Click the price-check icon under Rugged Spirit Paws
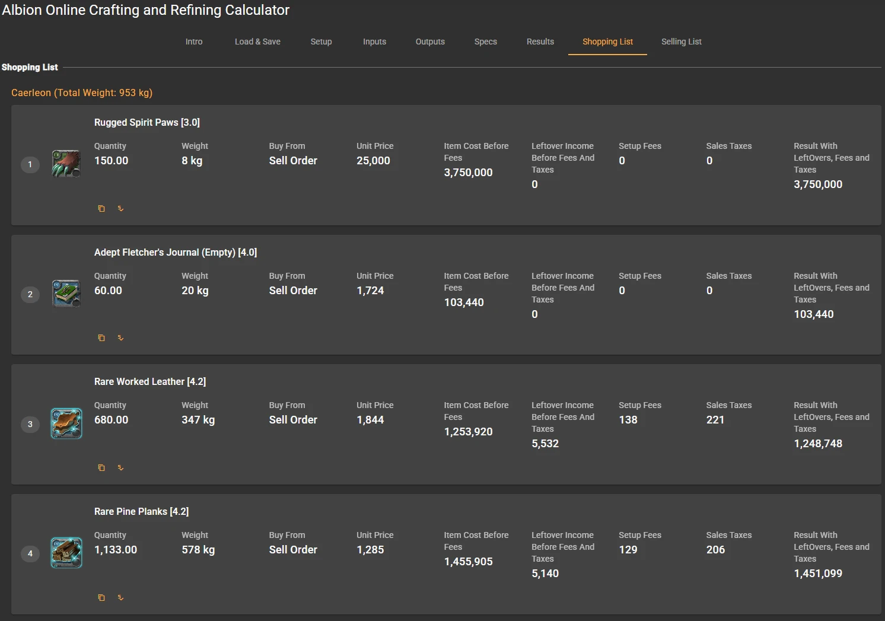This screenshot has width=885, height=621. 120,208
